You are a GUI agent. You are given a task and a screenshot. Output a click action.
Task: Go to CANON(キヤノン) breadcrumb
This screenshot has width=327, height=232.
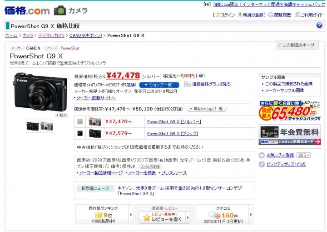point(85,35)
